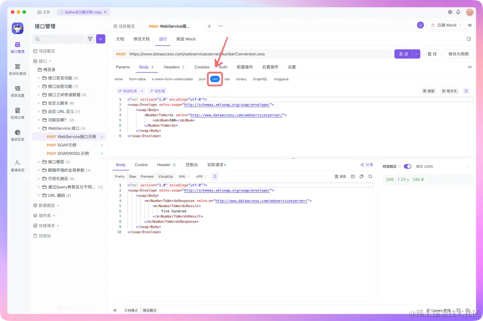This screenshot has width=483, height=321.
Task: Open the 云端 Mock environment dropdown
Action: pos(446,25)
